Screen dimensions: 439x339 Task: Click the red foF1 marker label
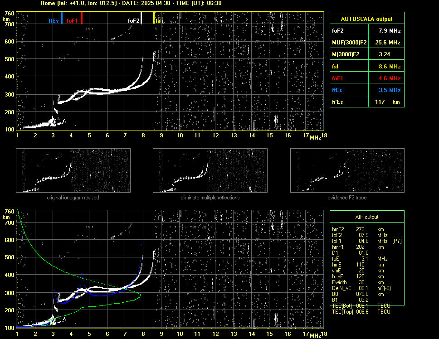click(x=72, y=21)
